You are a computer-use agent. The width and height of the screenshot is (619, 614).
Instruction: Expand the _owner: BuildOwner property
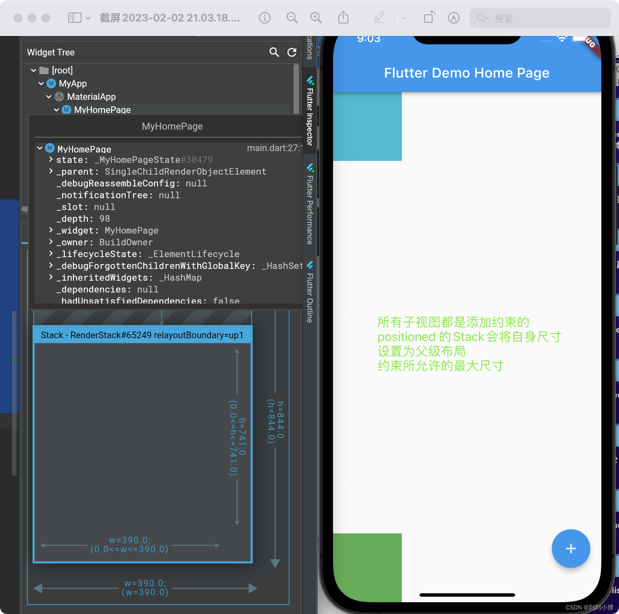tap(51, 242)
